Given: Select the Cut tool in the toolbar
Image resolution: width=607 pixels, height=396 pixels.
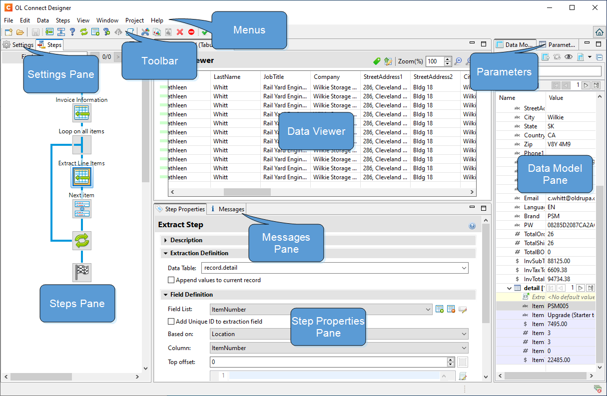Looking at the screenshot, I should tap(145, 31).
